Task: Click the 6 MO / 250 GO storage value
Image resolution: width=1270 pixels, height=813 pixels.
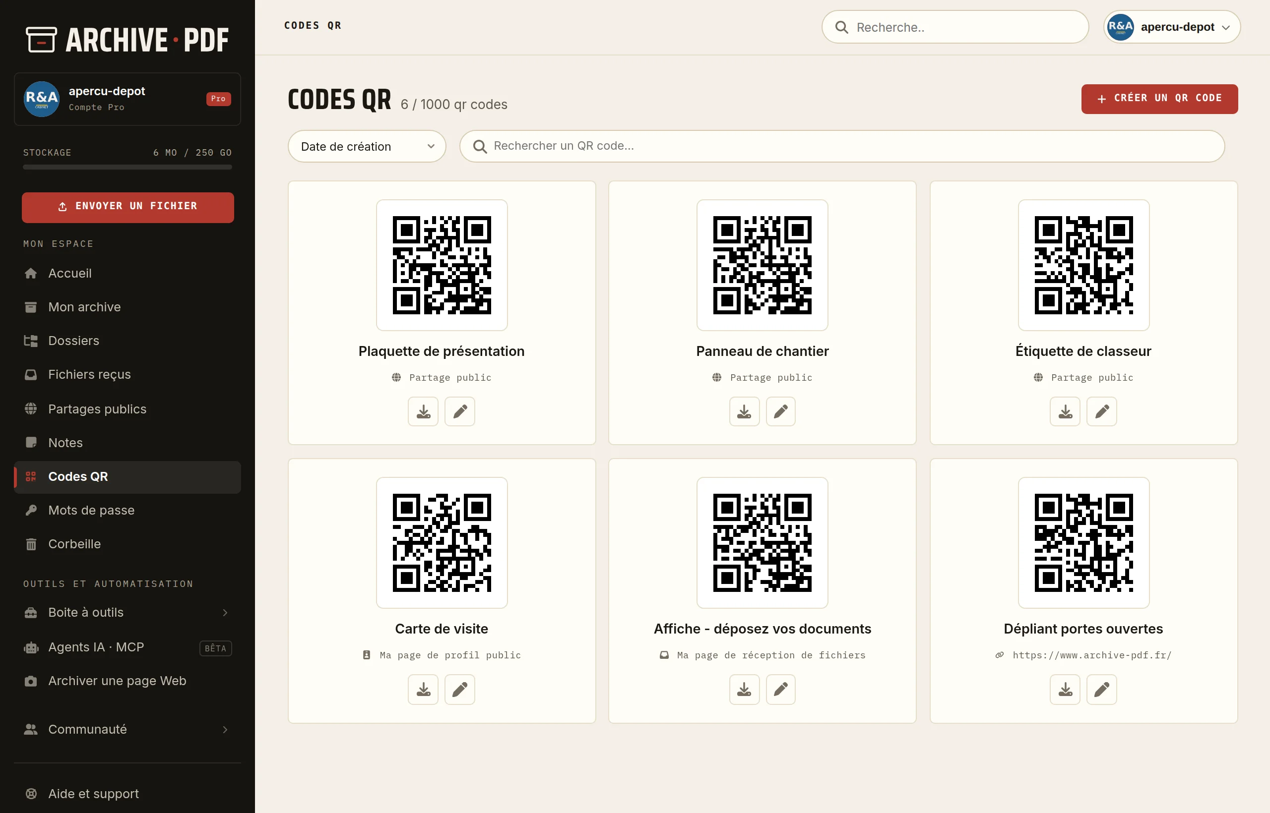Action: 192,153
